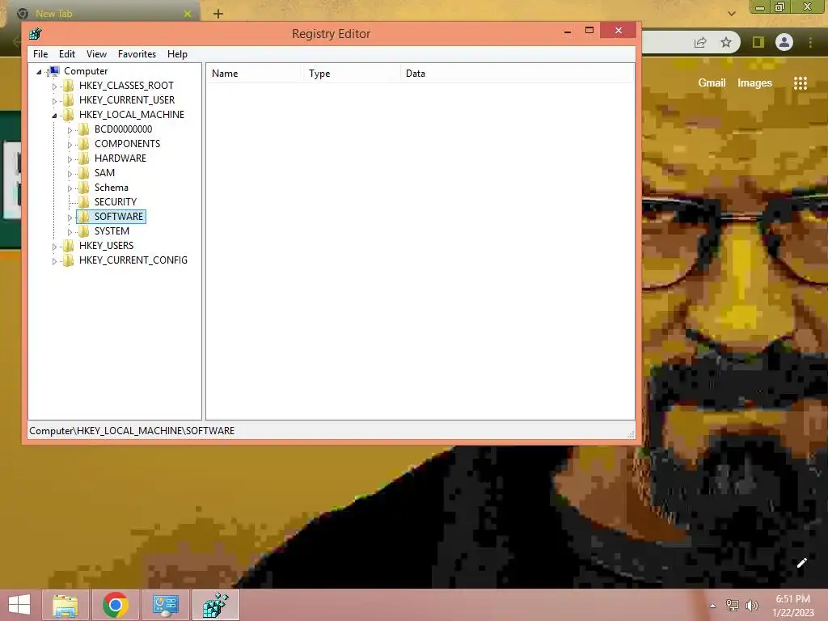This screenshot has width=828, height=621.
Task: Click the customize Chrome pencil icon
Action: click(x=801, y=563)
